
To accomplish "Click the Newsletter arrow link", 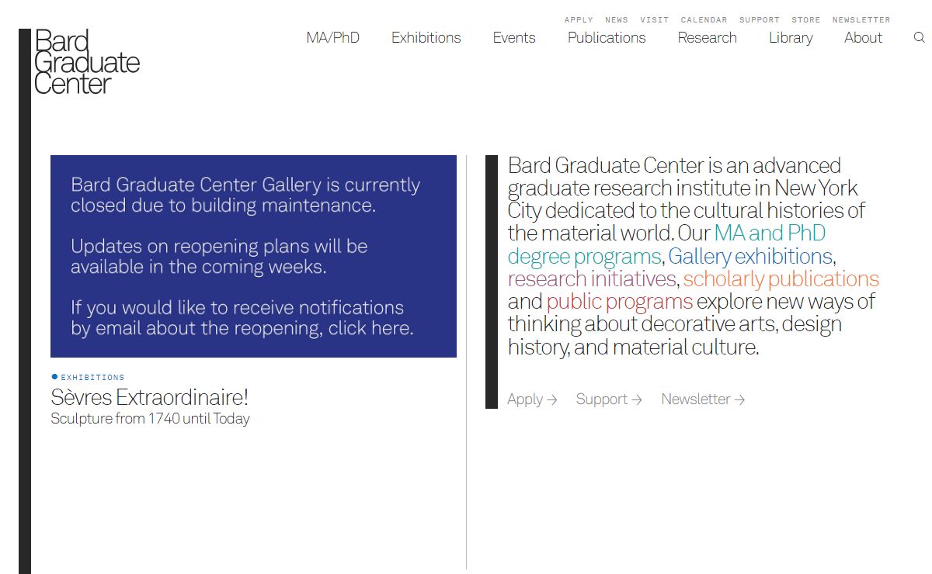I will pos(703,399).
